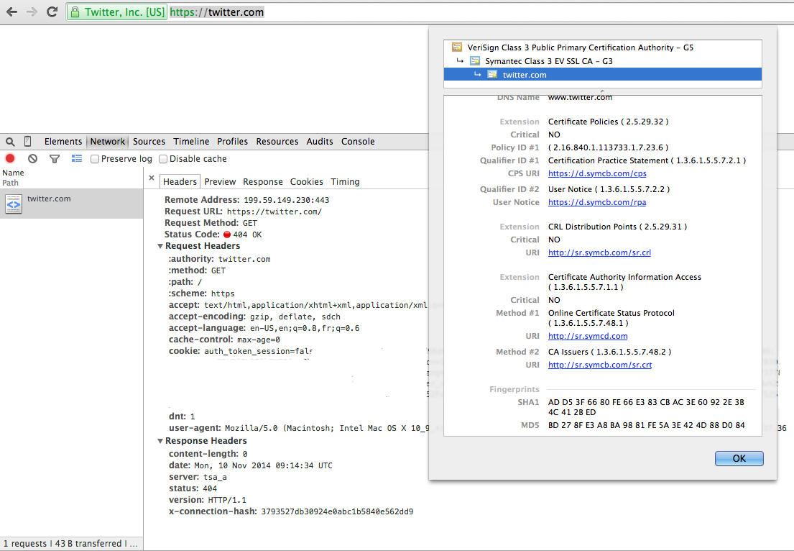Click the browser Forward arrow

(x=32, y=12)
